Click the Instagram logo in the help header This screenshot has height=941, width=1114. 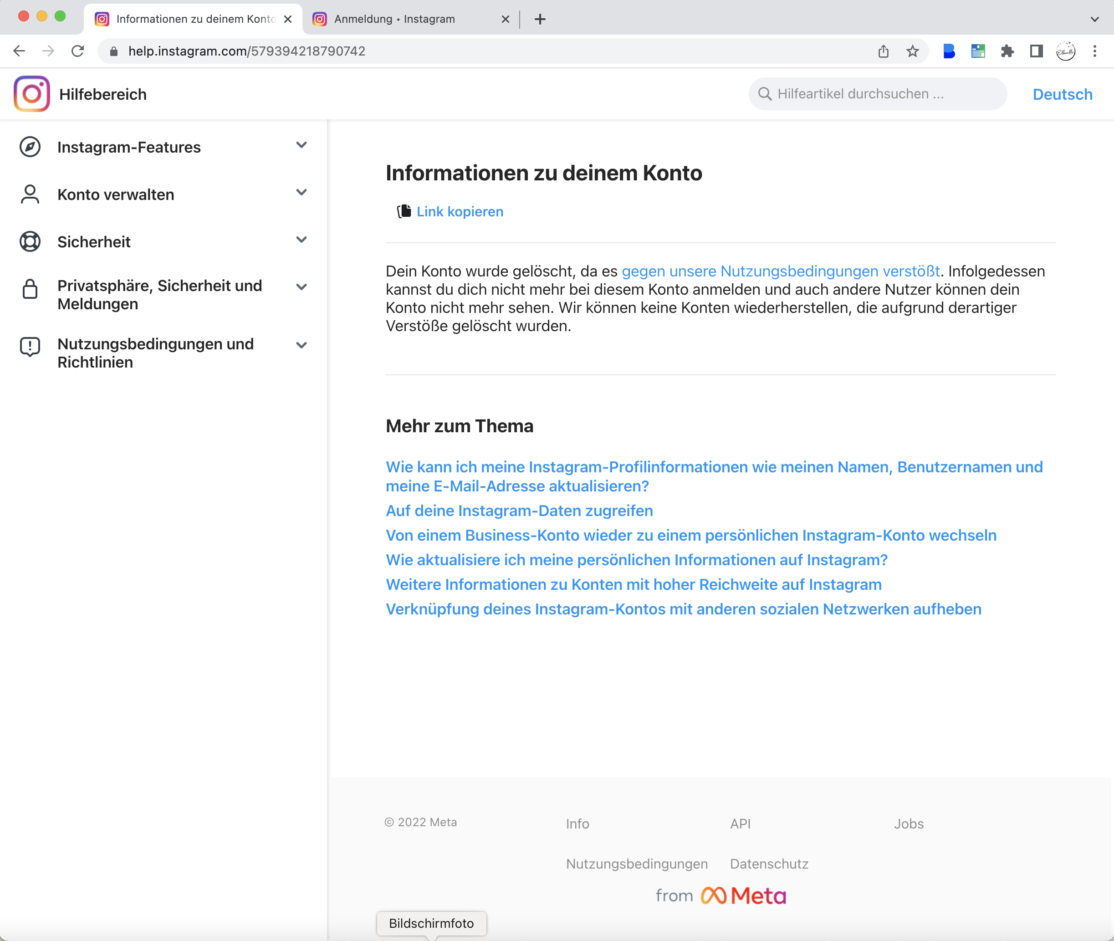[x=32, y=94]
